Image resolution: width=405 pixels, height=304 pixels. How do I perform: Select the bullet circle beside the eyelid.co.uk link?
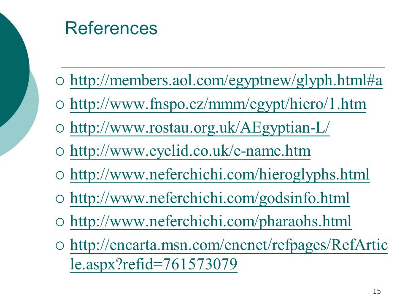pos(59,152)
